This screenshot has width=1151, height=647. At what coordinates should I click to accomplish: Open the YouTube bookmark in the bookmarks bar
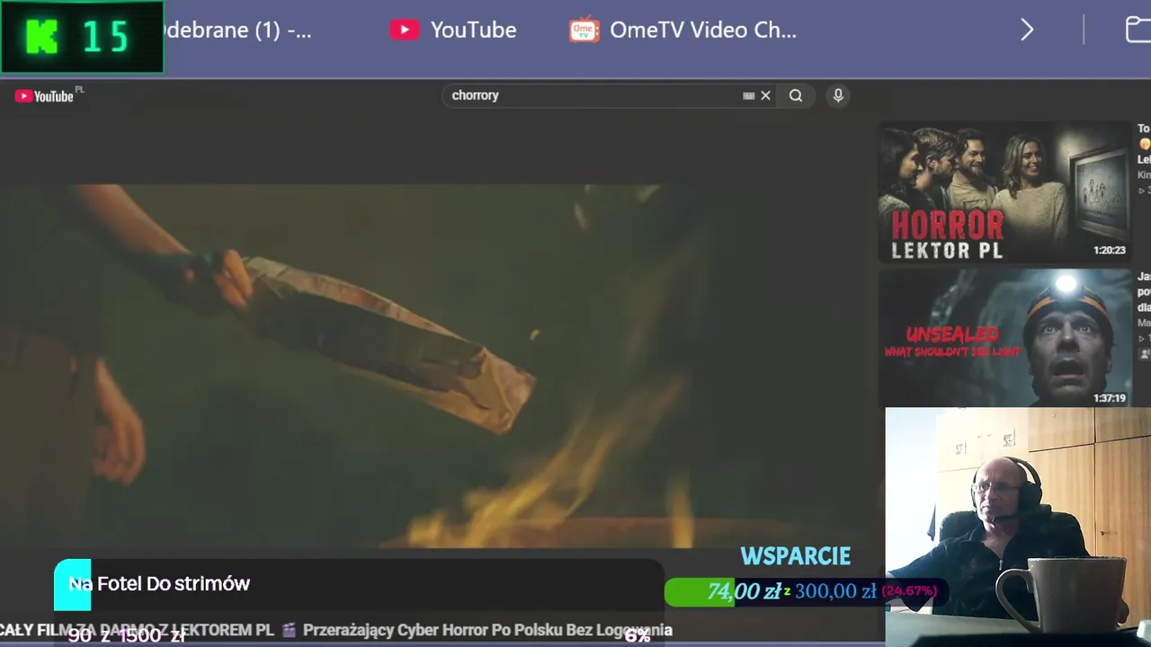click(x=453, y=30)
